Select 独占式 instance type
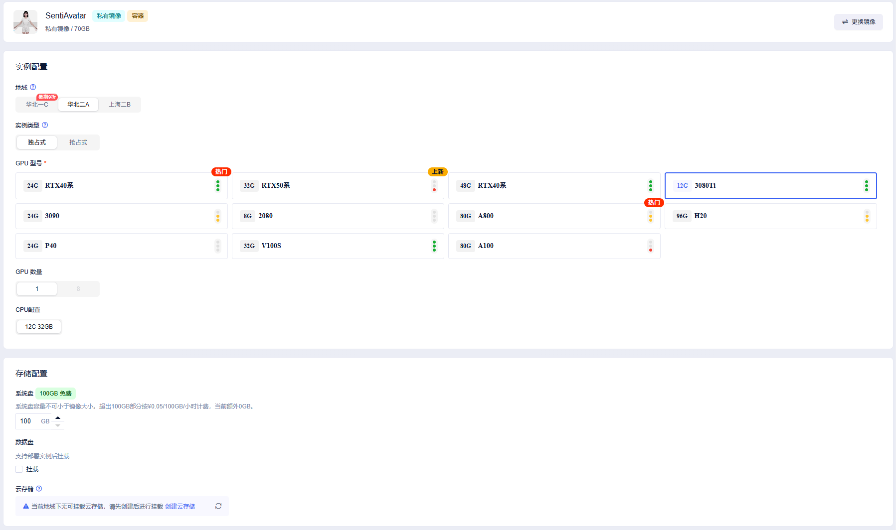The image size is (896, 530). click(x=37, y=142)
